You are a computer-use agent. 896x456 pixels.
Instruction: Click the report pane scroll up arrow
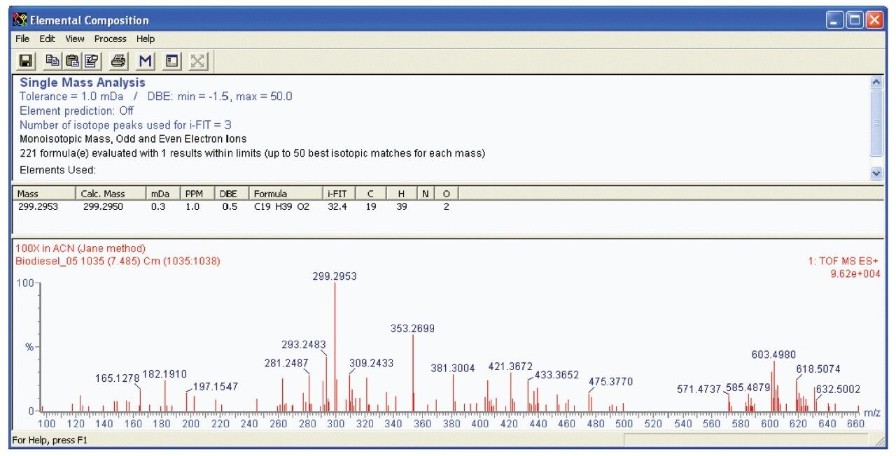tap(876, 82)
